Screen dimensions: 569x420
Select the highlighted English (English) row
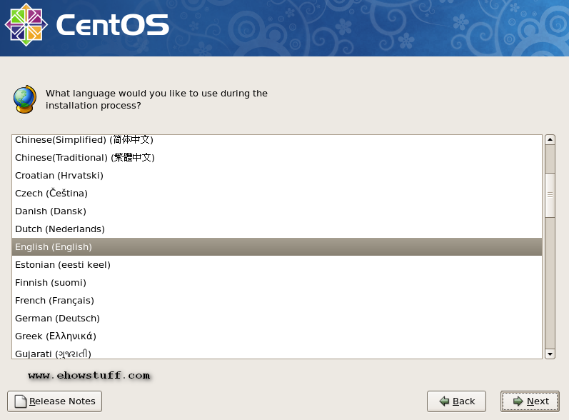coord(277,247)
